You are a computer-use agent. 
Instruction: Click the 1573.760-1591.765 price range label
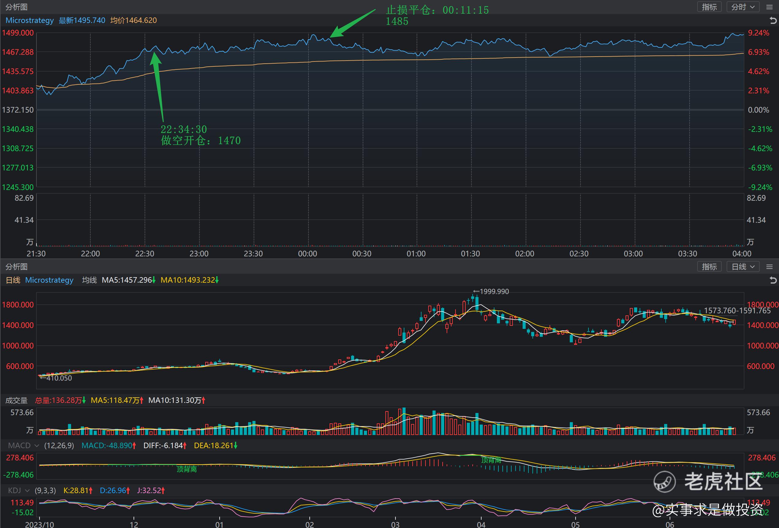(737, 311)
